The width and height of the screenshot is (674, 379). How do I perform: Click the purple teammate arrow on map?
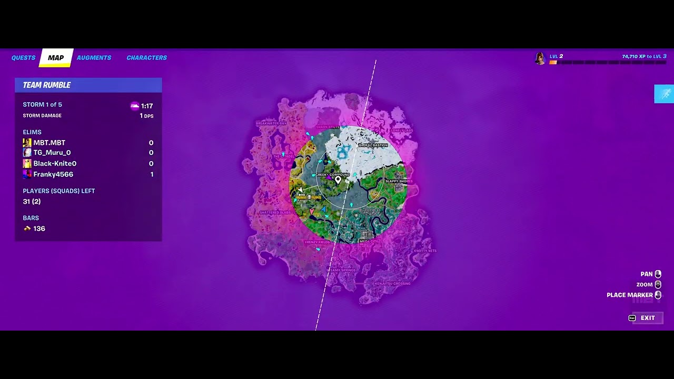coord(330,178)
